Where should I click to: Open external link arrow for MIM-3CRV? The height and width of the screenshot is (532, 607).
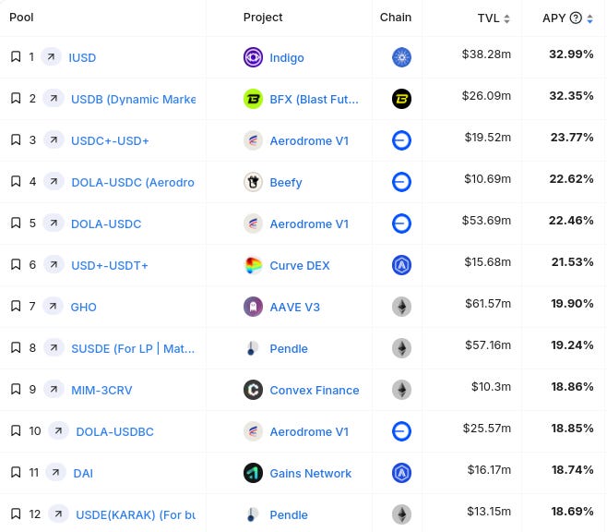[x=54, y=389]
